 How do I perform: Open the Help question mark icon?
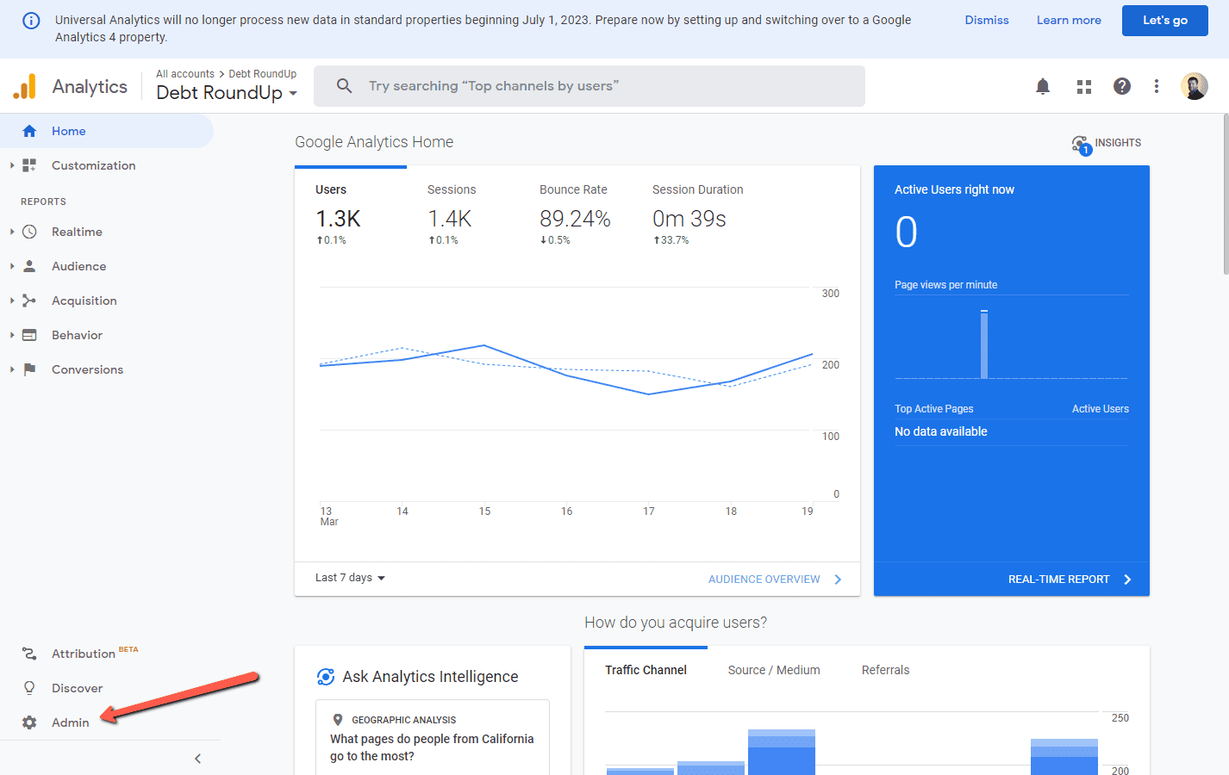[x=1122, y=86]
